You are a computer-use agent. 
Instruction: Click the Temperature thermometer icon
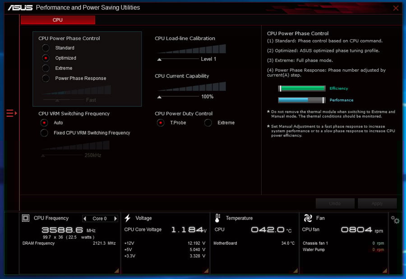217,218
